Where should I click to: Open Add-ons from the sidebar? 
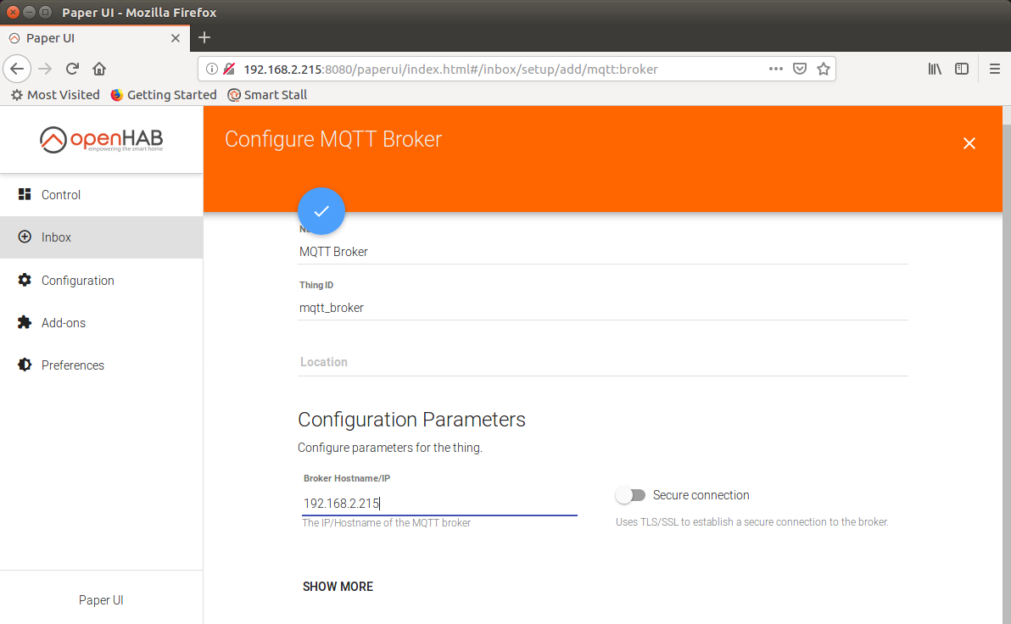[x=64, y=323]
